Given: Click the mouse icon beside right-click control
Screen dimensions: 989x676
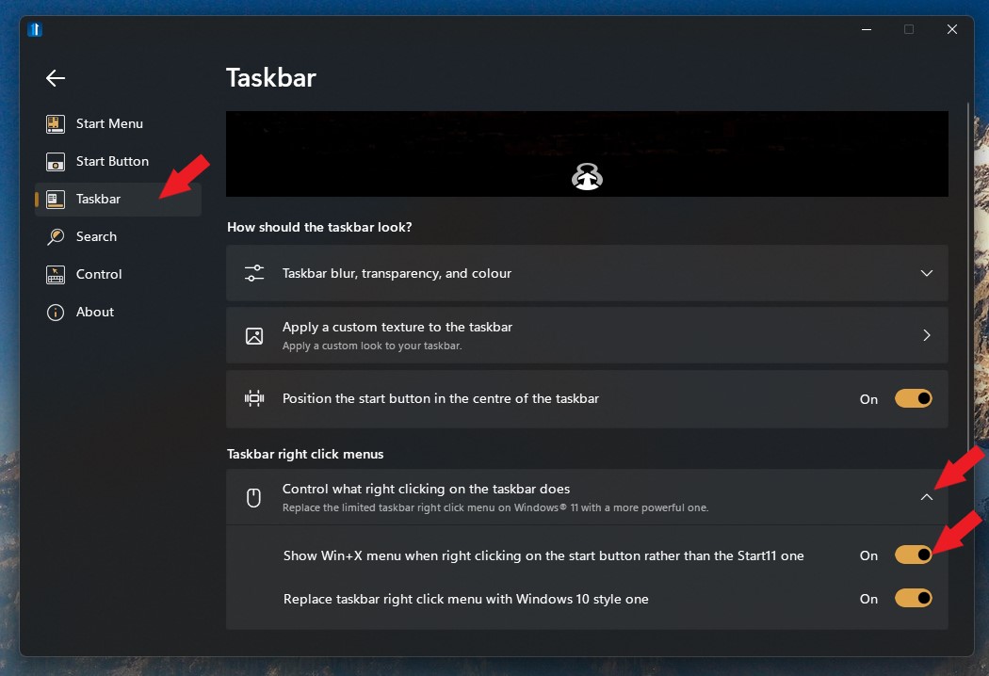Looking at the screenshot, I should (253, 497).
